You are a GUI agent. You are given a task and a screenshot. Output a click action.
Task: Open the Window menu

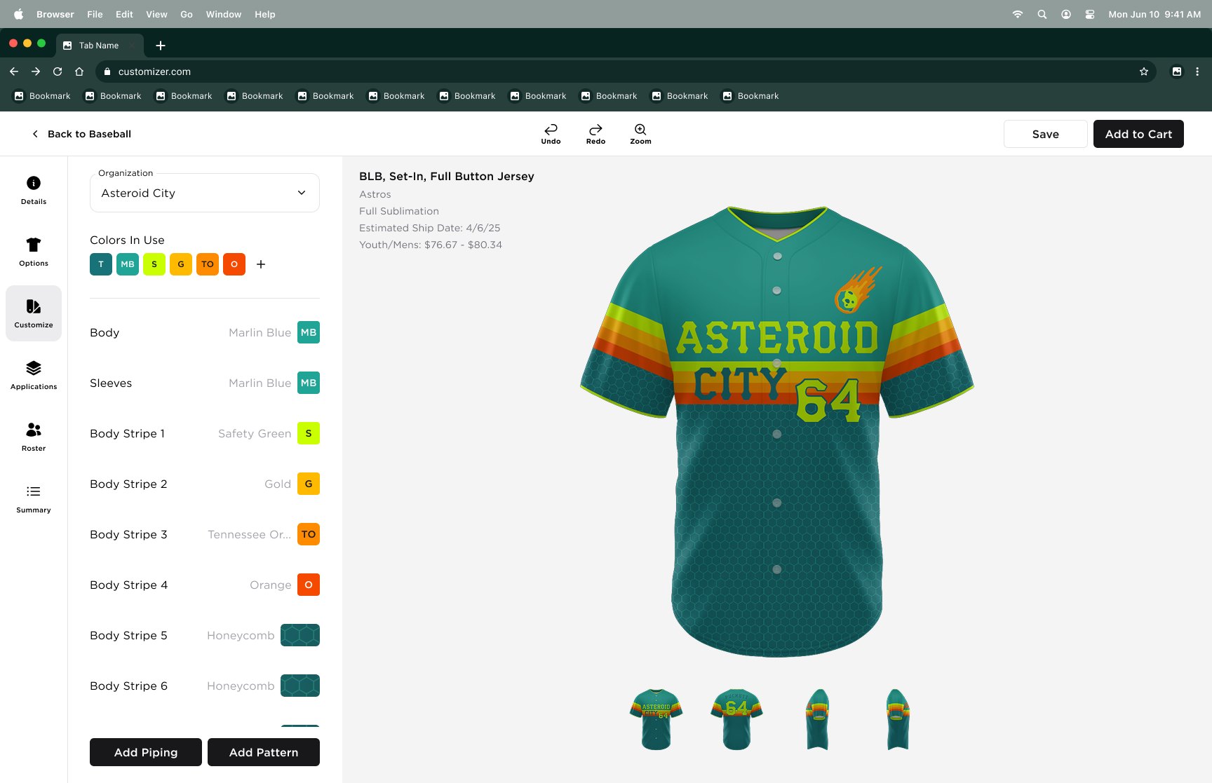pos(223,14)
